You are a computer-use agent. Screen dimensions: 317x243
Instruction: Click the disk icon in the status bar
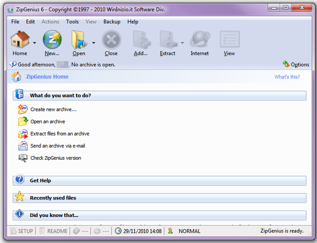click(x=97, y=231)
